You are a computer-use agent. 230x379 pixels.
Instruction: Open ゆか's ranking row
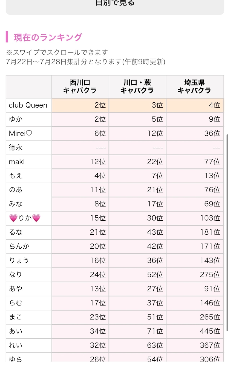115,119
